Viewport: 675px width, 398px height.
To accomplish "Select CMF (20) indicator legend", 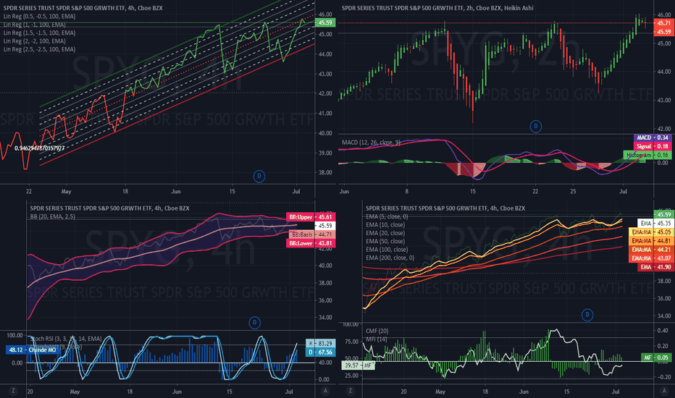I will (377, 331).
